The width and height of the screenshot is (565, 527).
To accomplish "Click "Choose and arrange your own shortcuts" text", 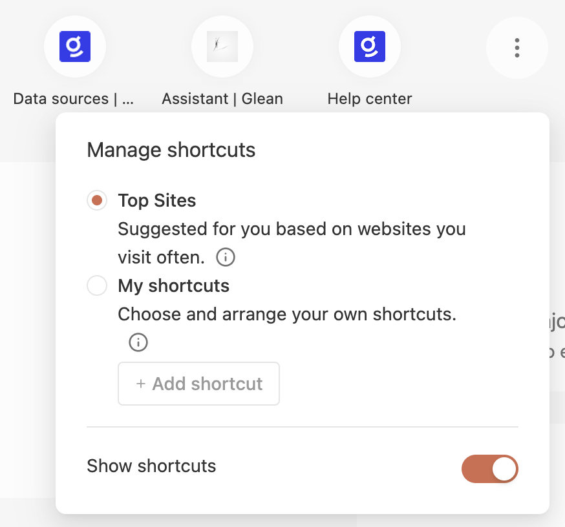I will 287,315.
